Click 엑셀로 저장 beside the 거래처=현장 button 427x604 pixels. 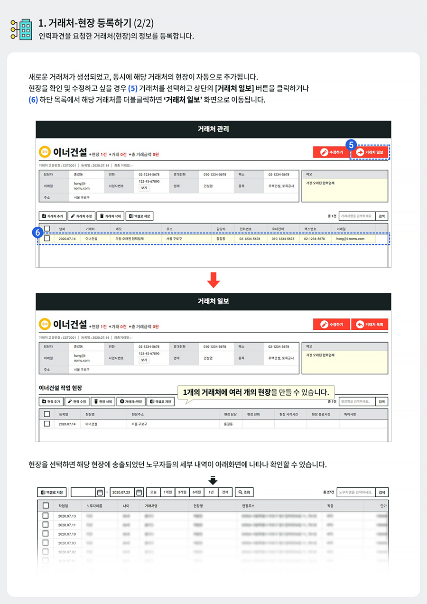160,401
